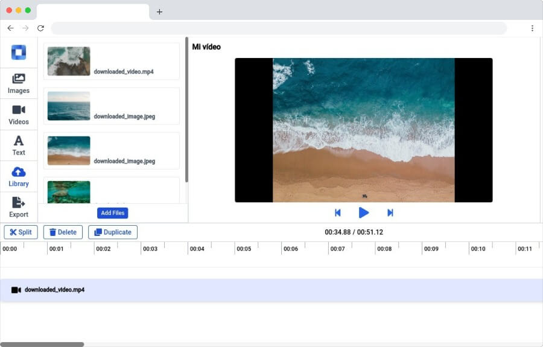
Task: Split the selected clip
Action: [21, 232]
